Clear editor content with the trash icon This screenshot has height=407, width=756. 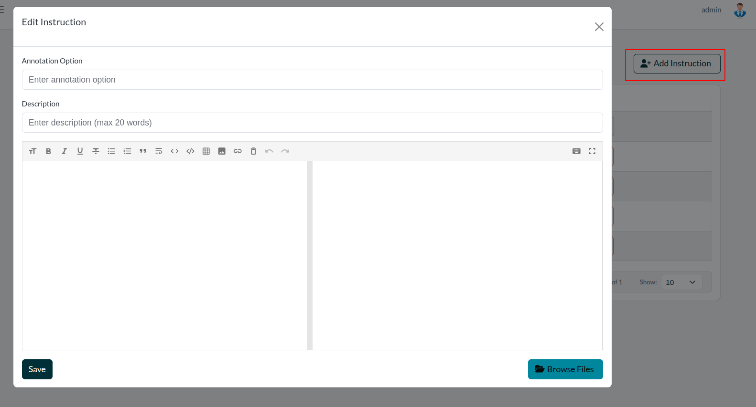click(x=253, y=151)
